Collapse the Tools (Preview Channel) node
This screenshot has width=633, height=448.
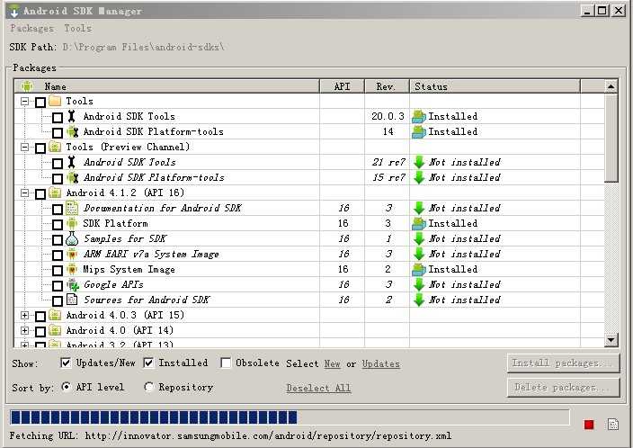[x=24, y=147]
